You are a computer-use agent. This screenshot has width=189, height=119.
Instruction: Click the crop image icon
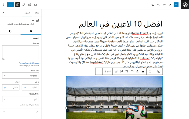pyautogui.click(x=127, y=71)
